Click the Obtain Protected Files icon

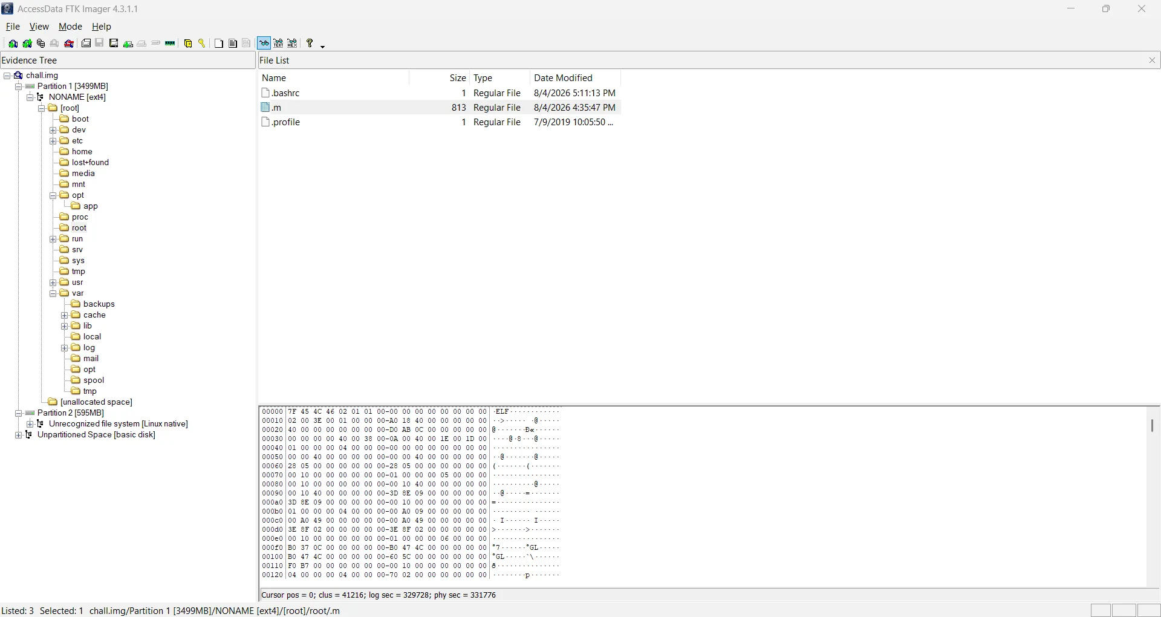(x=188, y=44)
